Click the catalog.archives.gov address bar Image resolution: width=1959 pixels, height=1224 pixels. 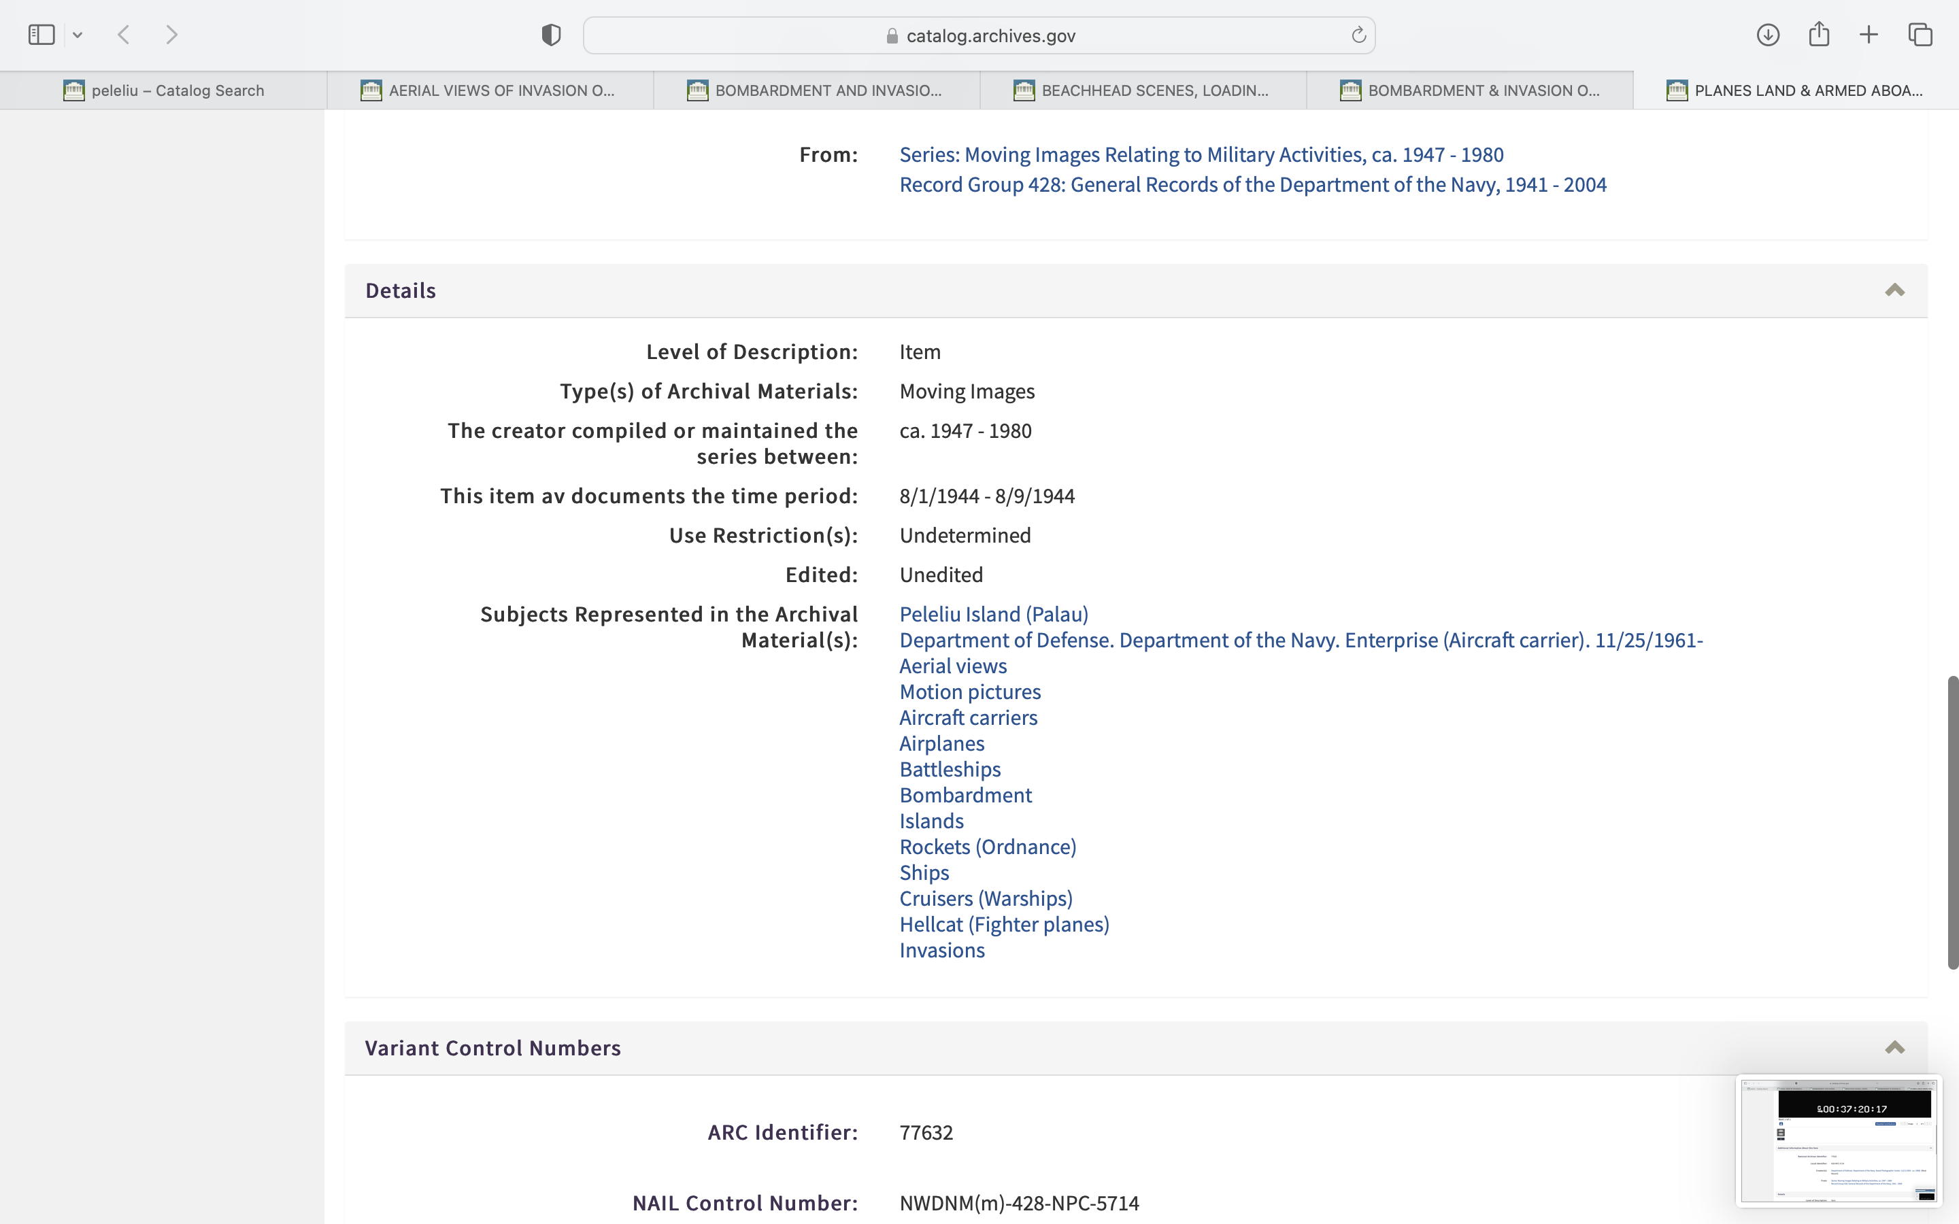pos(979,35)
